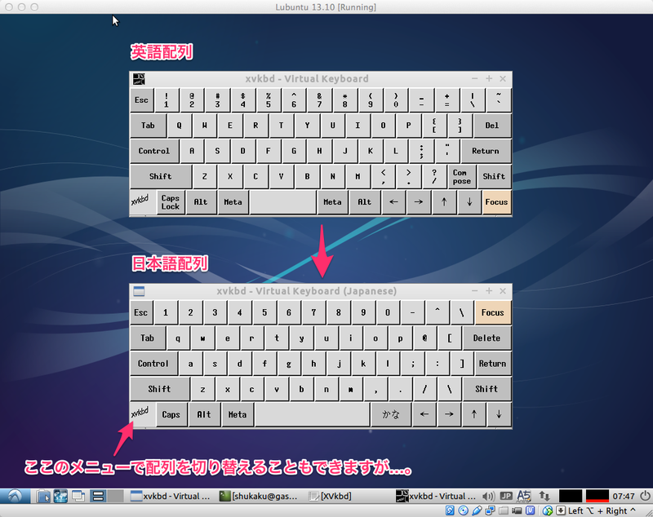The height and width of the screenshot is (517, 653).
Task: Click the down arrow key on Japanese keyboard
Action: click(x=499, y=414)
